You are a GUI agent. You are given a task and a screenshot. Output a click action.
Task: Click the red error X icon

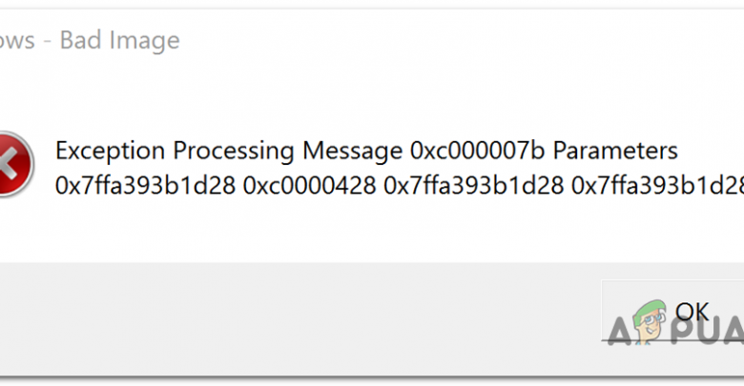11,165
